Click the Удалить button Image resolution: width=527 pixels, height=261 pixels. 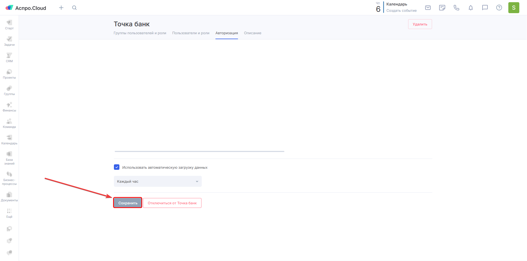point(420,24)
